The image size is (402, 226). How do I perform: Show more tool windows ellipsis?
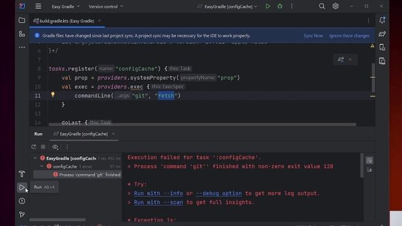(x=22, y=48)
